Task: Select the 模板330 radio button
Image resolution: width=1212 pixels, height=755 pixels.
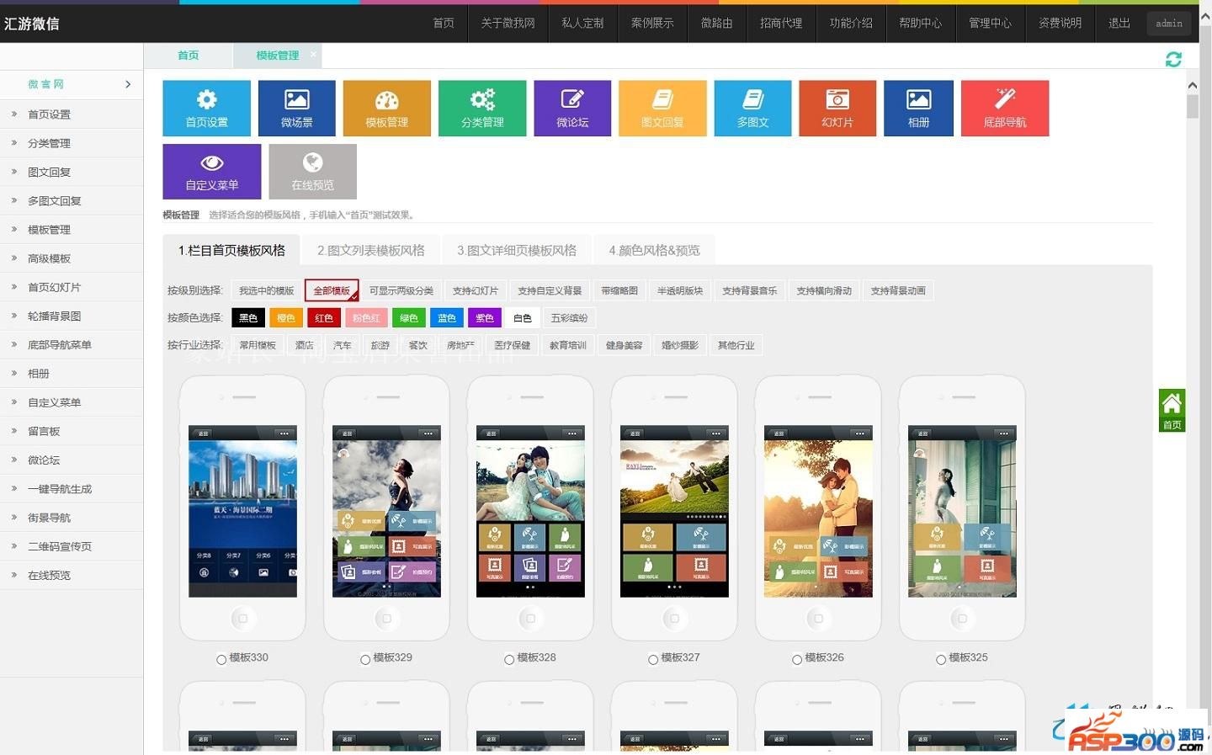Action: click(221, 660)
